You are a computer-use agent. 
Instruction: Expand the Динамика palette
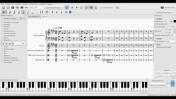tap(7, 56)
